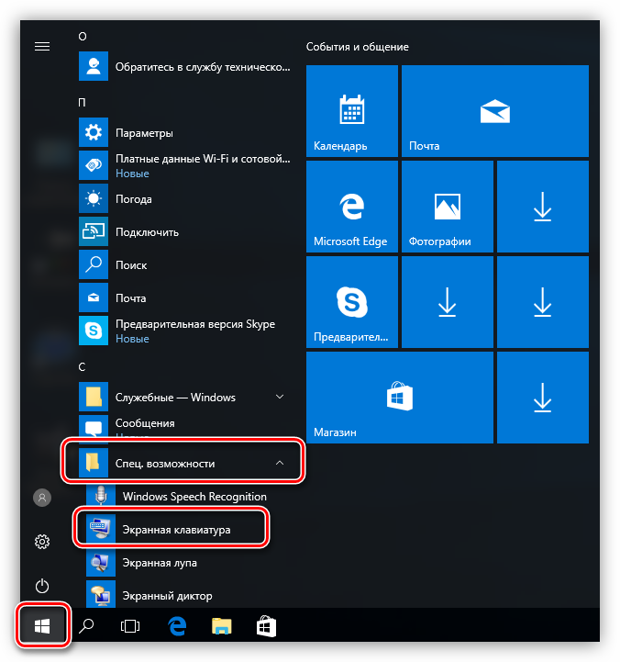Click download tile directly right of Skype tile
The image size is (620, 662).
(x=447, y=302)
